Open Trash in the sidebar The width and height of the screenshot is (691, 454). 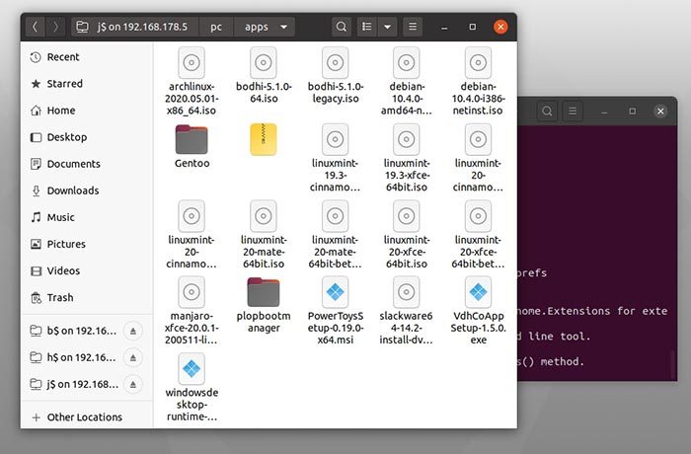tap(87, 297)
